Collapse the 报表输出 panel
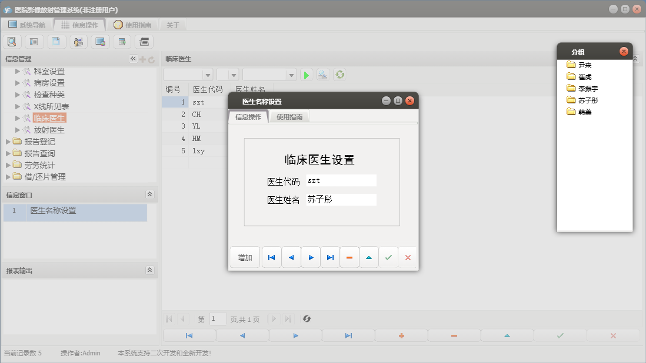Image resolution: width=646 pixels, height=363 pixels. point(149,270)
